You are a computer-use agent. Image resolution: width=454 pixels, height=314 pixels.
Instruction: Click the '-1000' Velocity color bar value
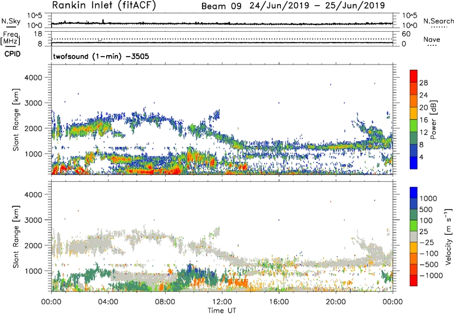pos(431,275)
